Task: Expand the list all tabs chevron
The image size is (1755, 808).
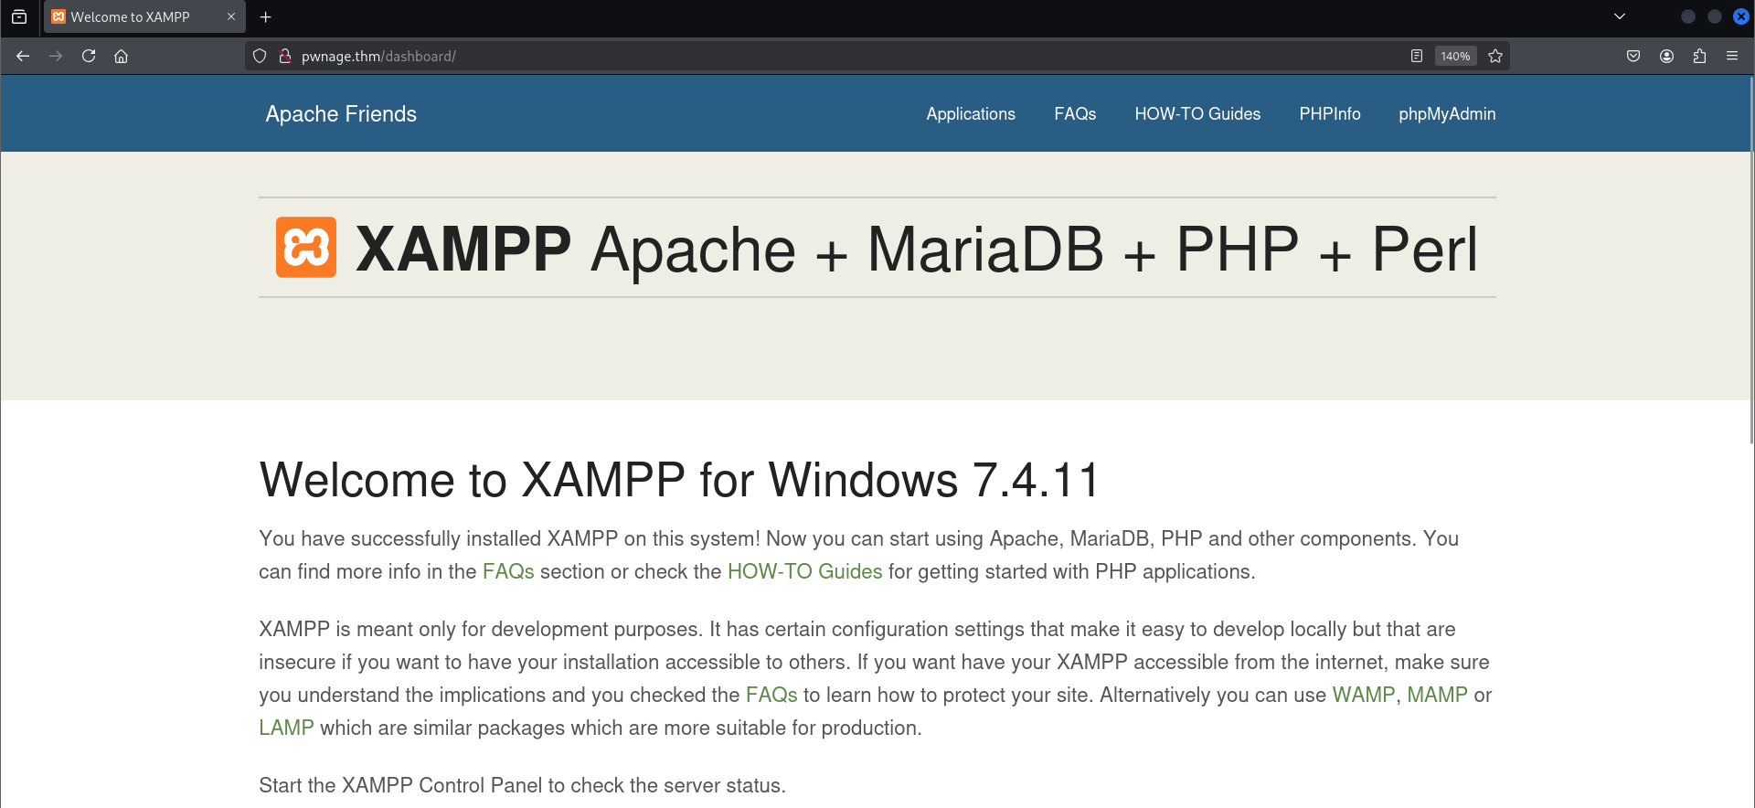Action: tap(1620, 16)
